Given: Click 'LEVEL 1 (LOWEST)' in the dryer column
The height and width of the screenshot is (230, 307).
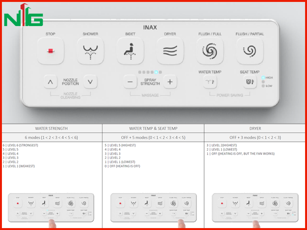Looking at the screenshot, I should point(222,149).
